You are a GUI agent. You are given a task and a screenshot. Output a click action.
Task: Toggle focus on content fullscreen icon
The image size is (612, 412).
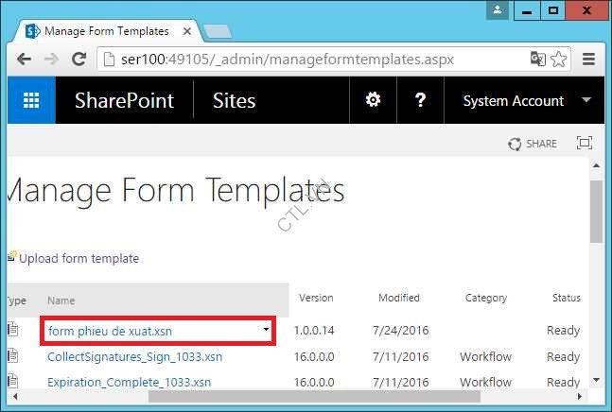(x=584, y=144)
